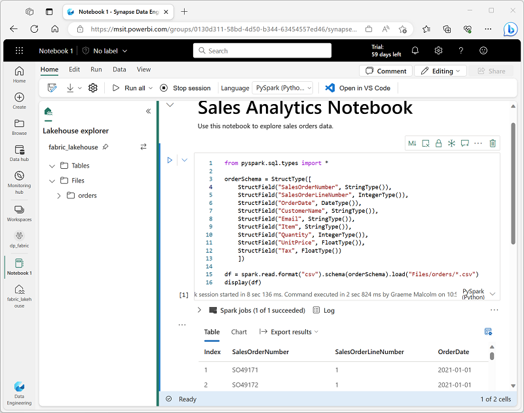
Task: Expand the orders folder under Files
Action: 58,195
